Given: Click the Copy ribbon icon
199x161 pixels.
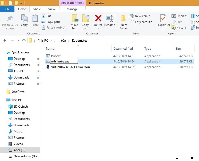Looking at the screenshot, I should tap(24, 18).
